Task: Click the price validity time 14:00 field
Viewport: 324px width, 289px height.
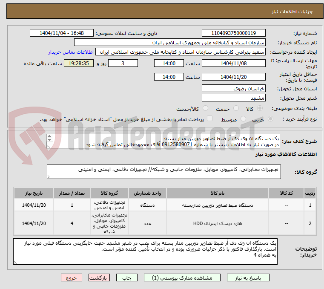Action: pyautogui.click(x=169, y=77)
